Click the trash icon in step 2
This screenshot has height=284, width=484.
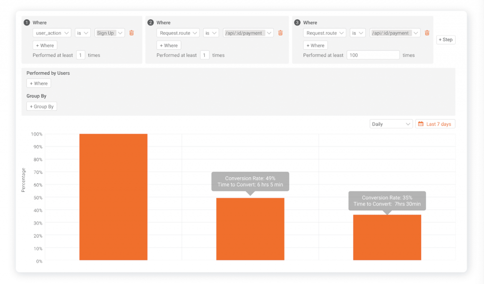280,33
